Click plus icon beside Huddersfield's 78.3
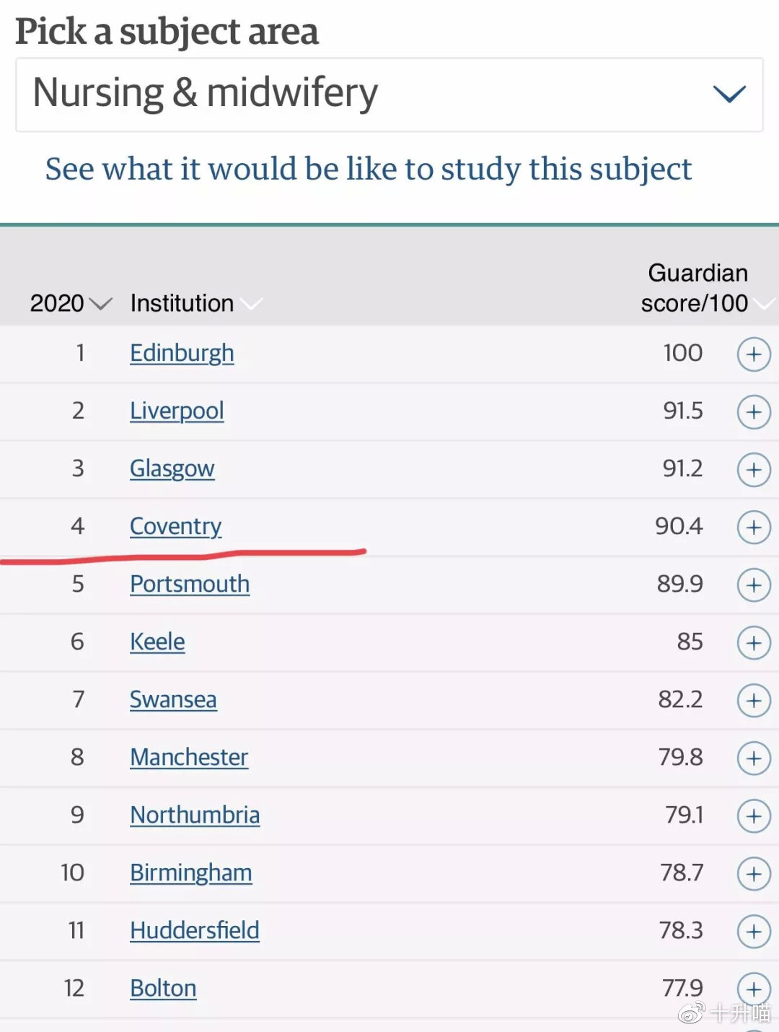779x1032 pixels. point(754,932)
